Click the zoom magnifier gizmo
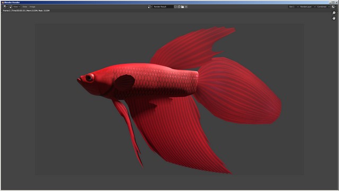Image resolution: width=339 pixels, height=191 pixels. [334, 13]
